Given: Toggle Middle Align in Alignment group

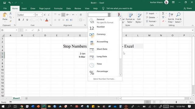Looking at the screenshot, I should coord(59,15).
